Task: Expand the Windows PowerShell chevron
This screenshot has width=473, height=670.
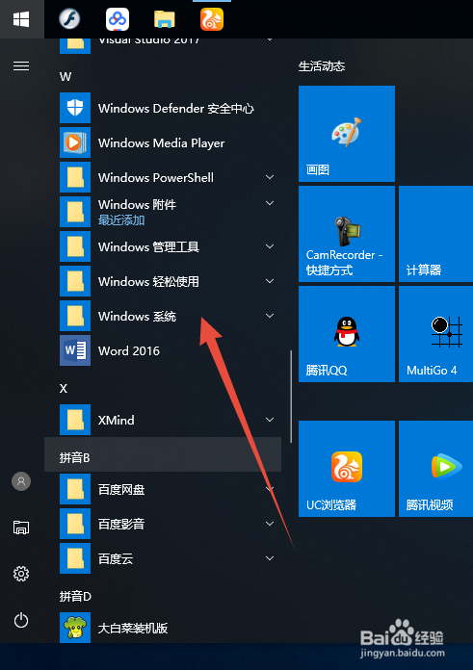Action: (270, 177)
